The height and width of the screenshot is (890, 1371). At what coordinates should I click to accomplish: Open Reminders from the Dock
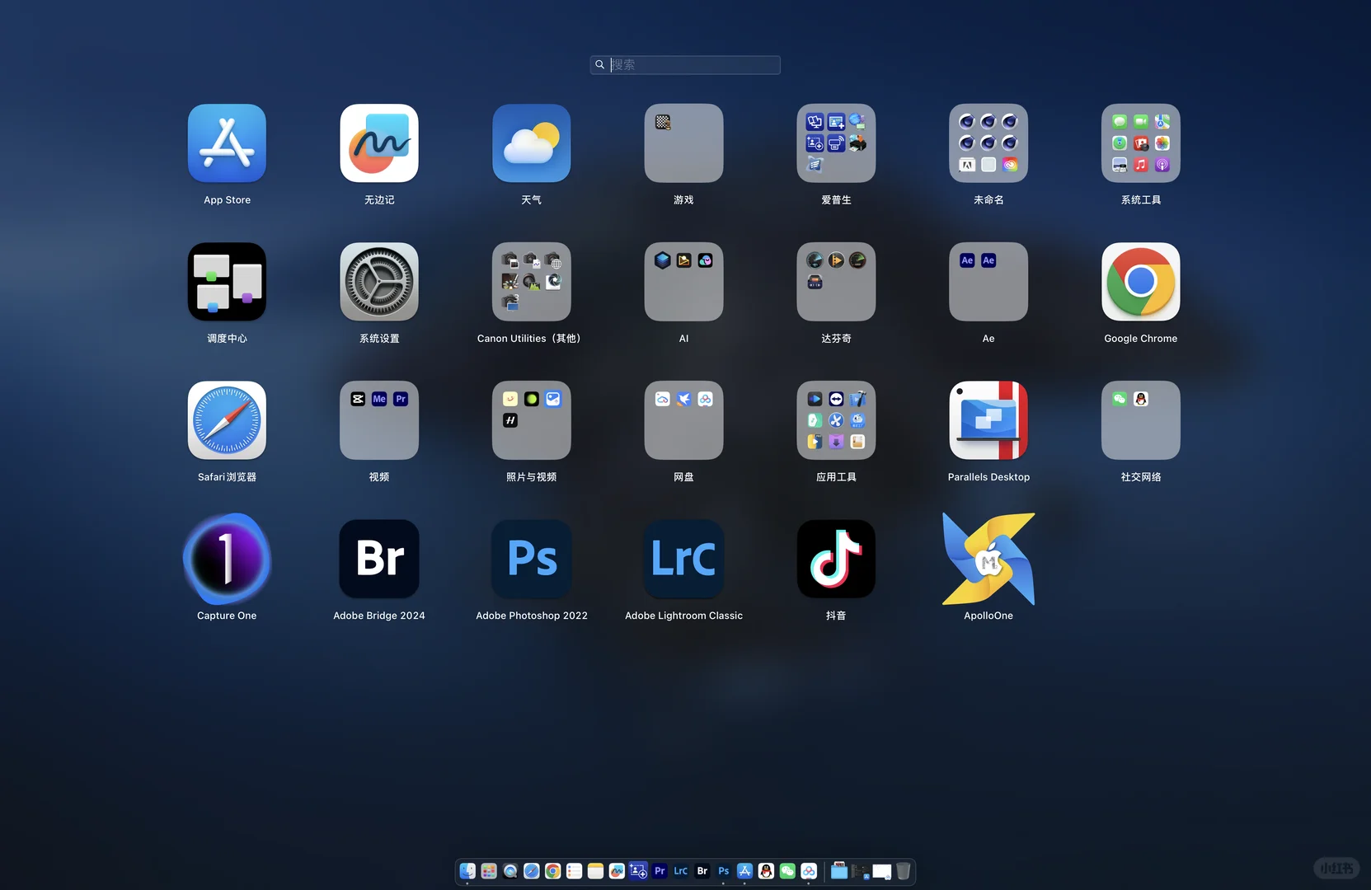[575, 871]
